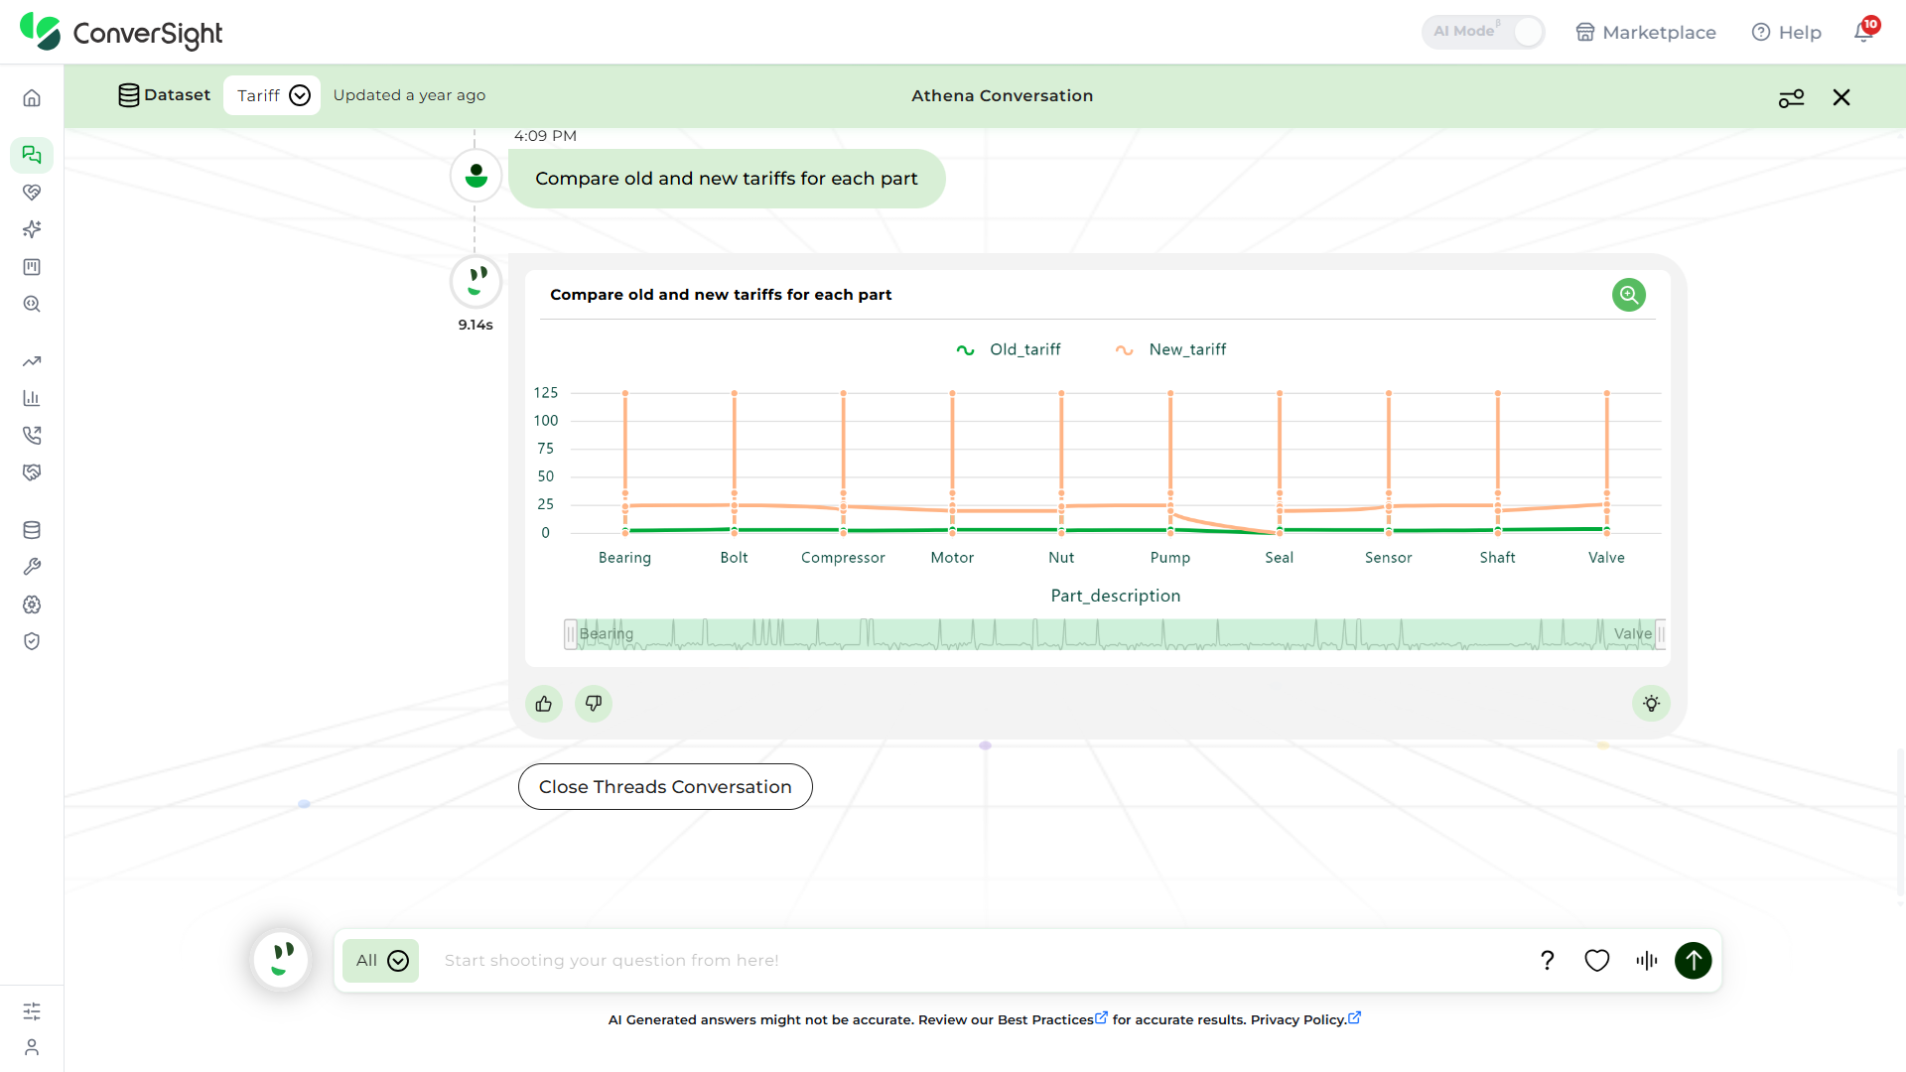Open the Best Practices link
Viewport: 1906px width, 1072px height.
1052,1019
